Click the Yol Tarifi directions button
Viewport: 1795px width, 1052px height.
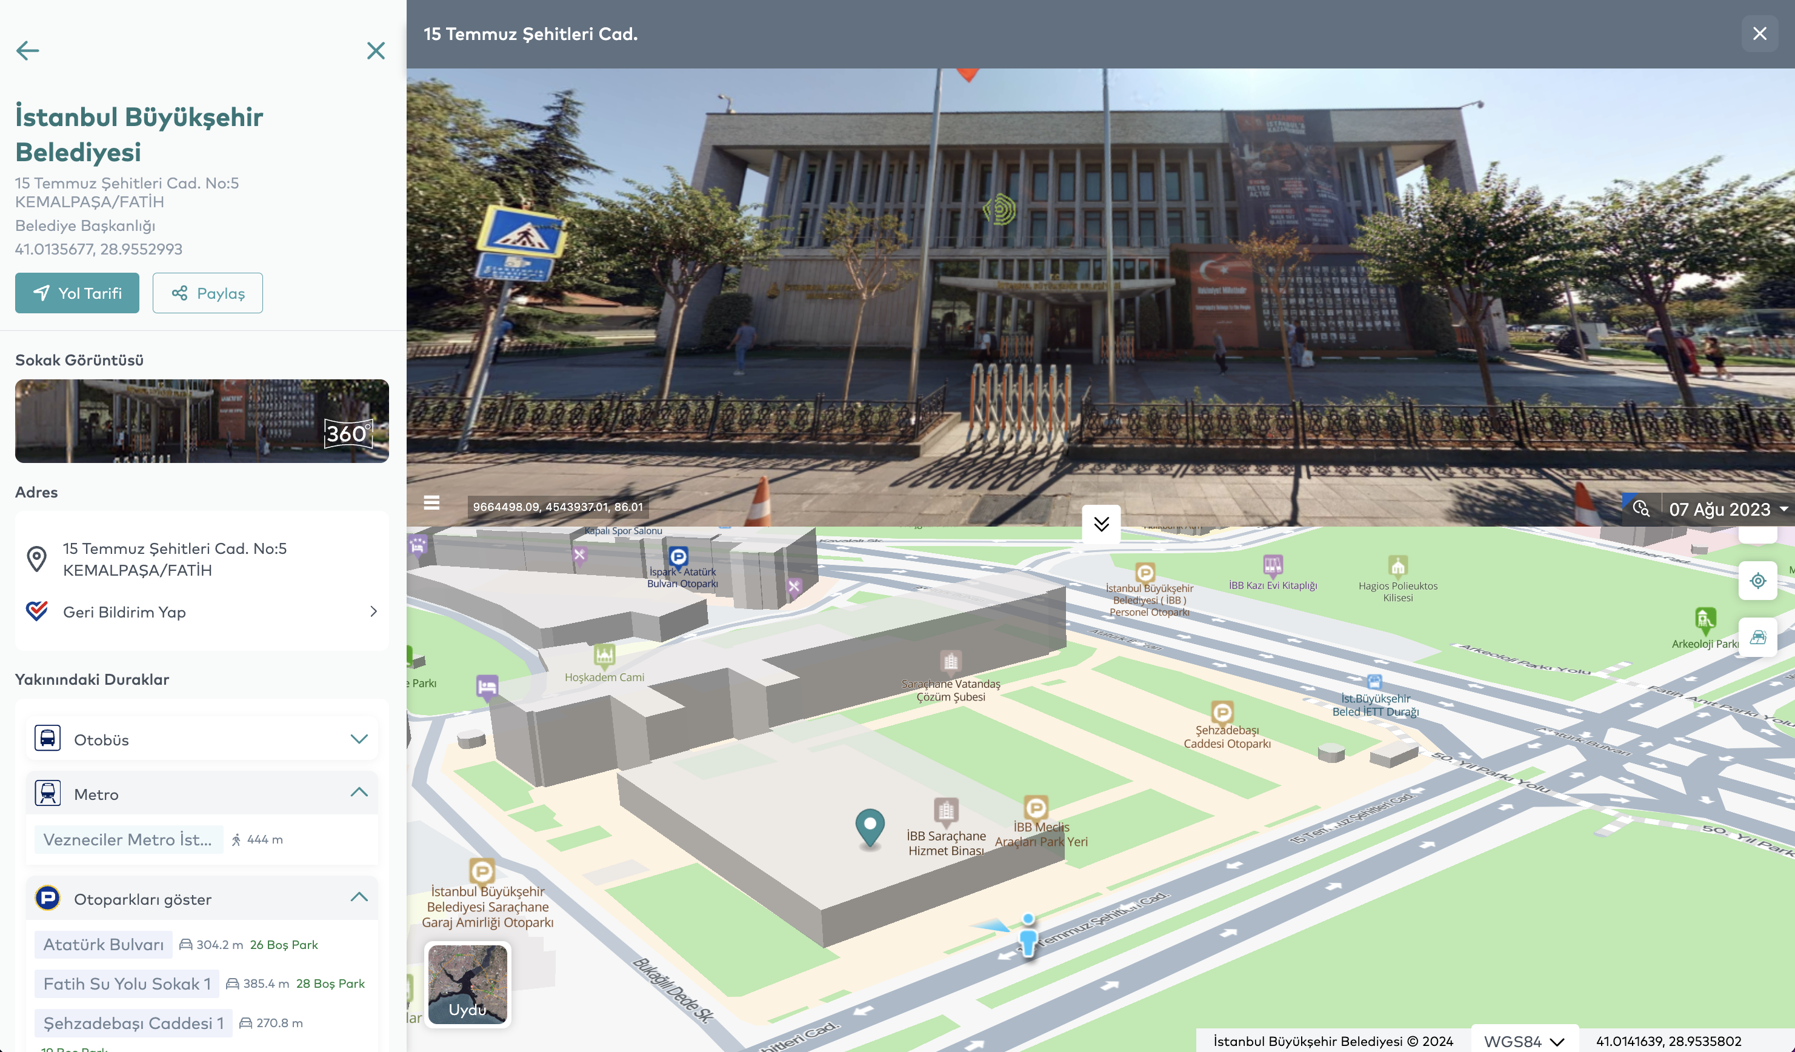coord(77,293)
